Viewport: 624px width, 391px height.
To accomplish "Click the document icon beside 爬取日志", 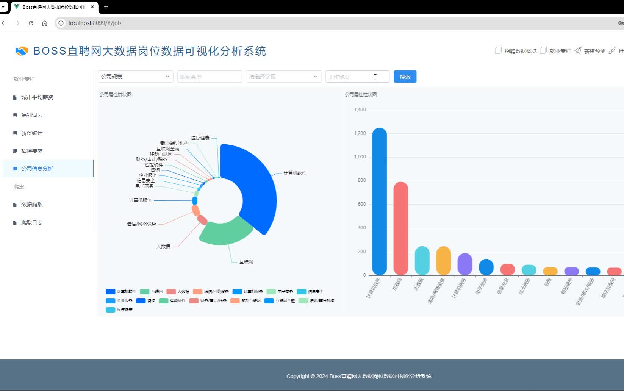I will [15, 223].
